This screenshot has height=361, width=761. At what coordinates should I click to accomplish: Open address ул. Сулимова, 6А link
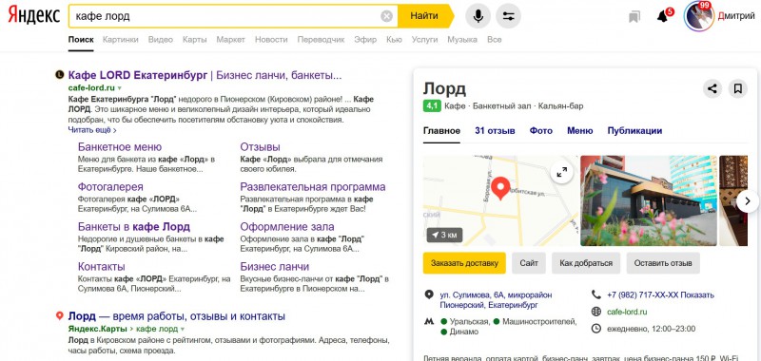pos(496,300)
